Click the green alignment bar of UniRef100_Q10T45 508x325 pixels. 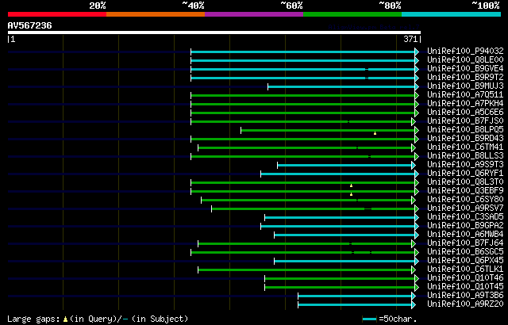point(340,288)
